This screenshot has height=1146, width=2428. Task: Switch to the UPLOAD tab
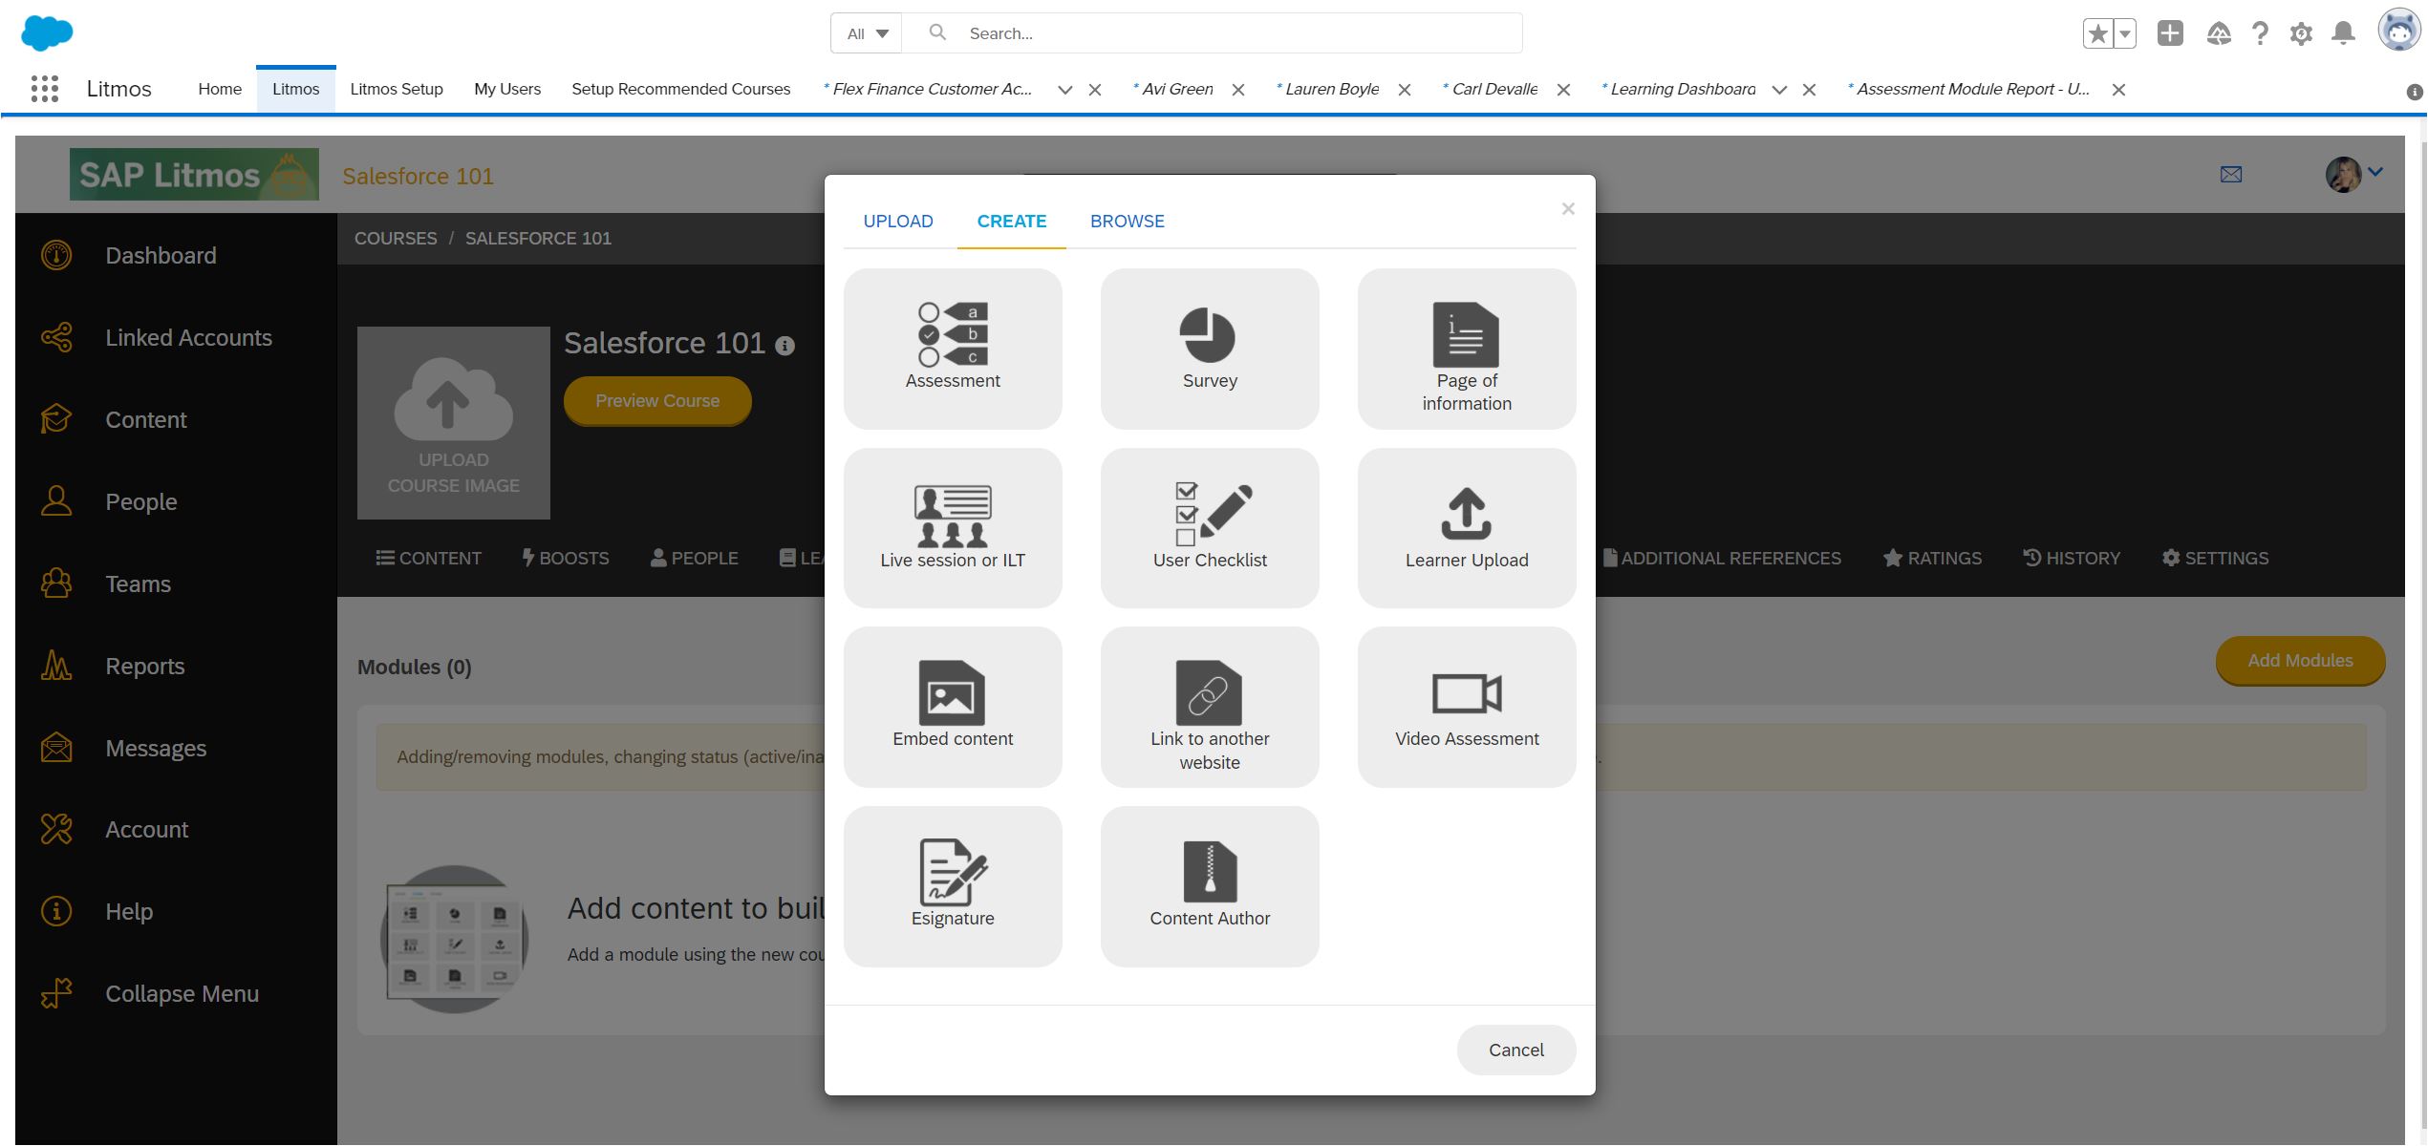tap(897, 221)
